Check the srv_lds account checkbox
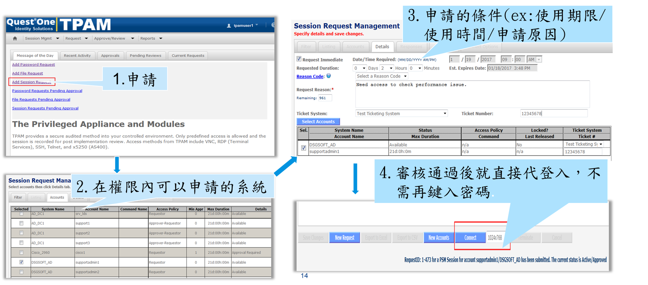The width and height of the screenshot is (648, 285). click(x=21, y=214)
